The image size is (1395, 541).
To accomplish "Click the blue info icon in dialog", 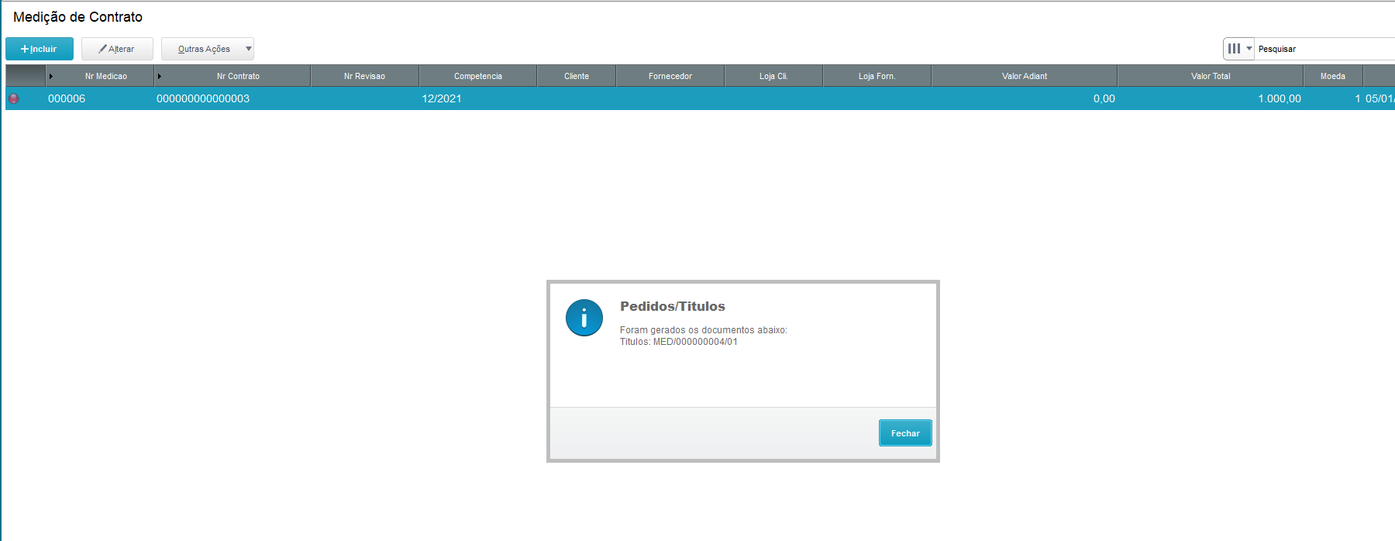I will coord(584,318).
